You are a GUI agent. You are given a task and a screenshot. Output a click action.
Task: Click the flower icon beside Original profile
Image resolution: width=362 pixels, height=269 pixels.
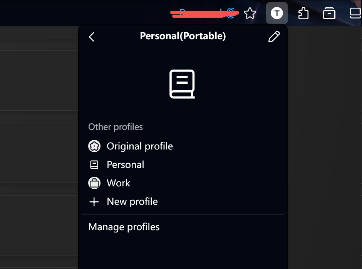pos(94,146)
